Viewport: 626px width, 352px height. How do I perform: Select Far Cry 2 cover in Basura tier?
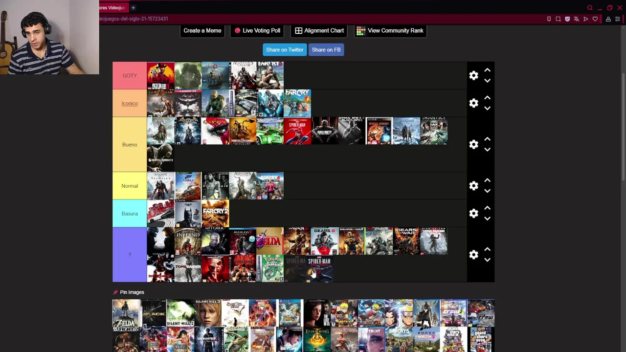click(215, 213)
